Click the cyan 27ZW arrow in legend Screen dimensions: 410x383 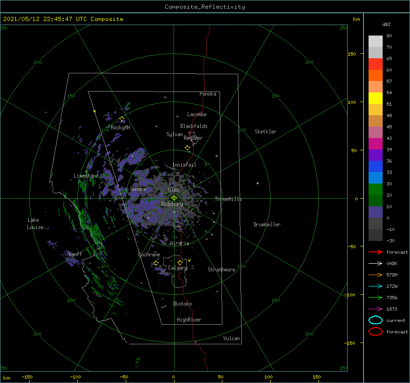[375, 286]
